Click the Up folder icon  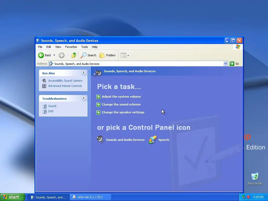click(74, 55)
